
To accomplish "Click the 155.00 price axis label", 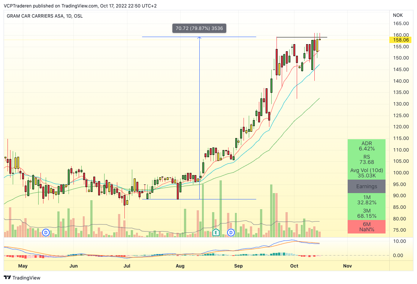I will [401, 46].
